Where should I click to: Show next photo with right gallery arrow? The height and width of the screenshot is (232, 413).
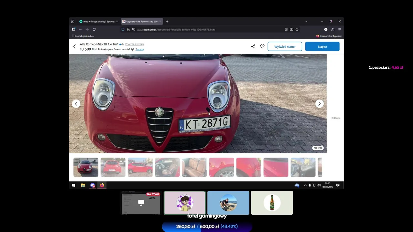(x=319, y=103)
